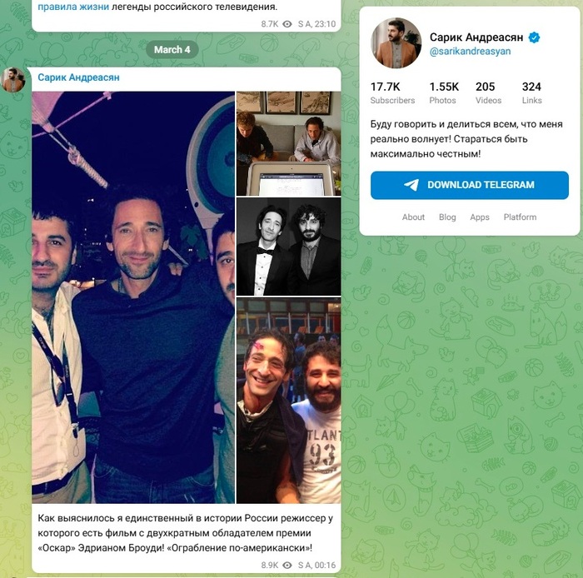This screenshot has height=578, width=583.
Task: Click the Сарик Андреасян post author name
Action: tap(78, 77)
